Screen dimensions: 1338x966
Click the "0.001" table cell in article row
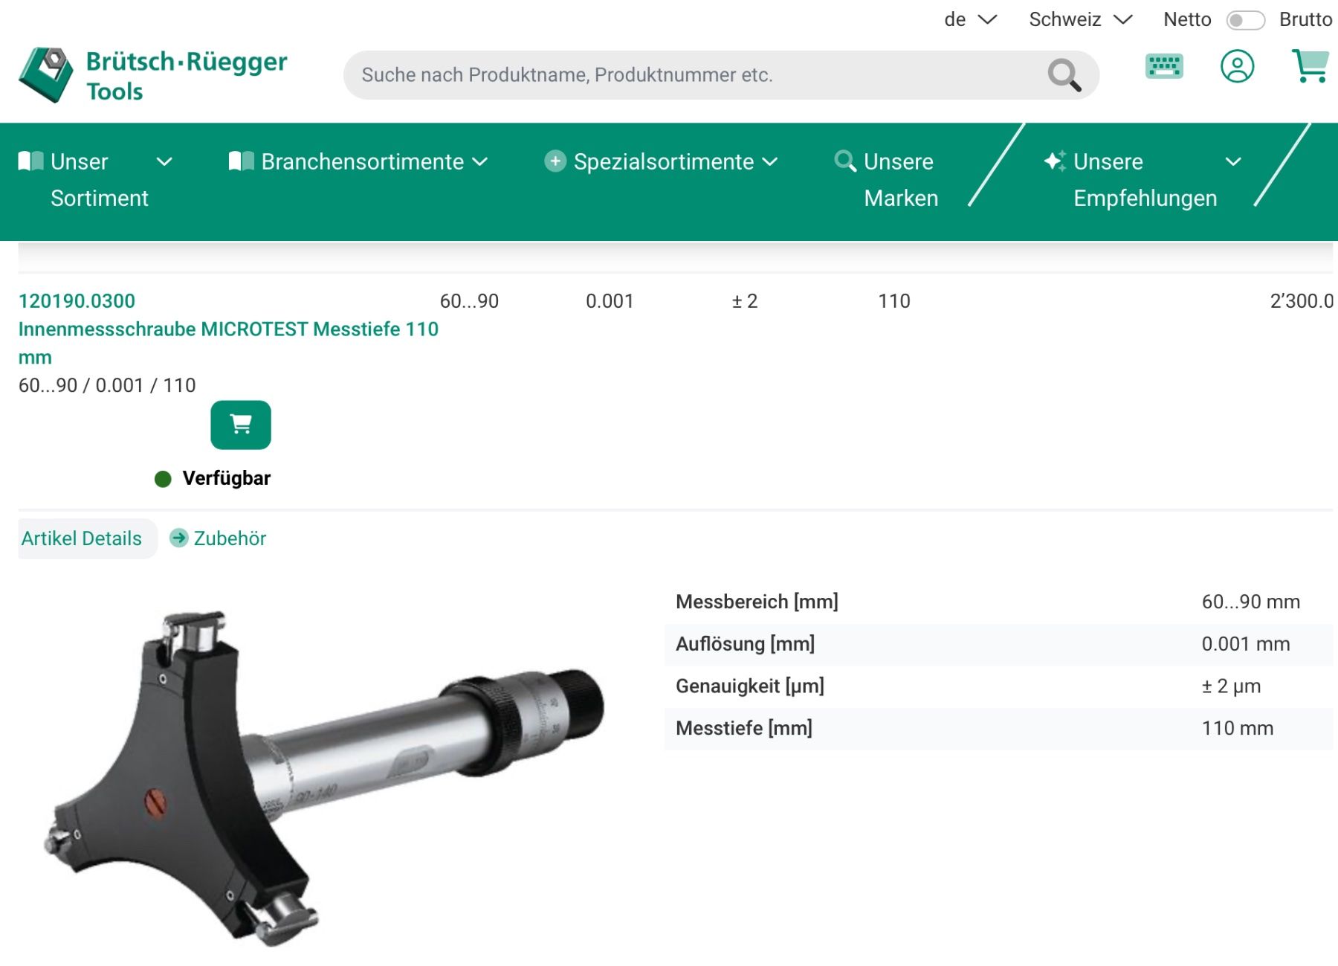click(x=610, y=301)
